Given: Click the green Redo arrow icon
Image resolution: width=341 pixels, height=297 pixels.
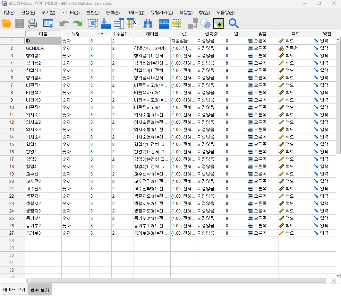Looking at the screenshot, I should click(x=78, y=23).
